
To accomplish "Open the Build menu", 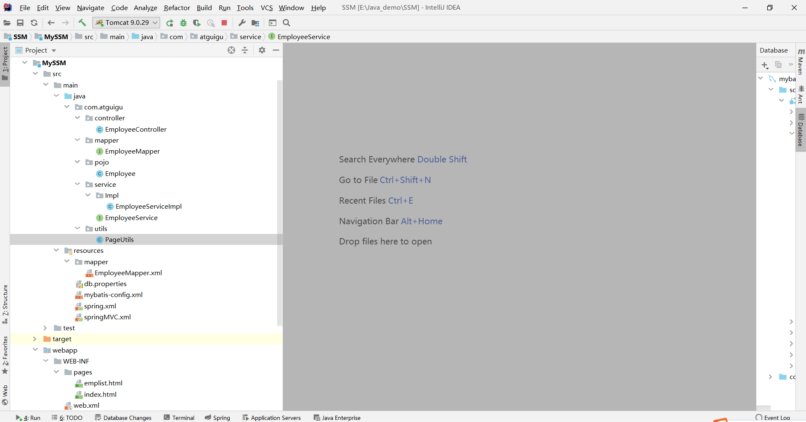I will pyautogui.click(x=204, y=8).
